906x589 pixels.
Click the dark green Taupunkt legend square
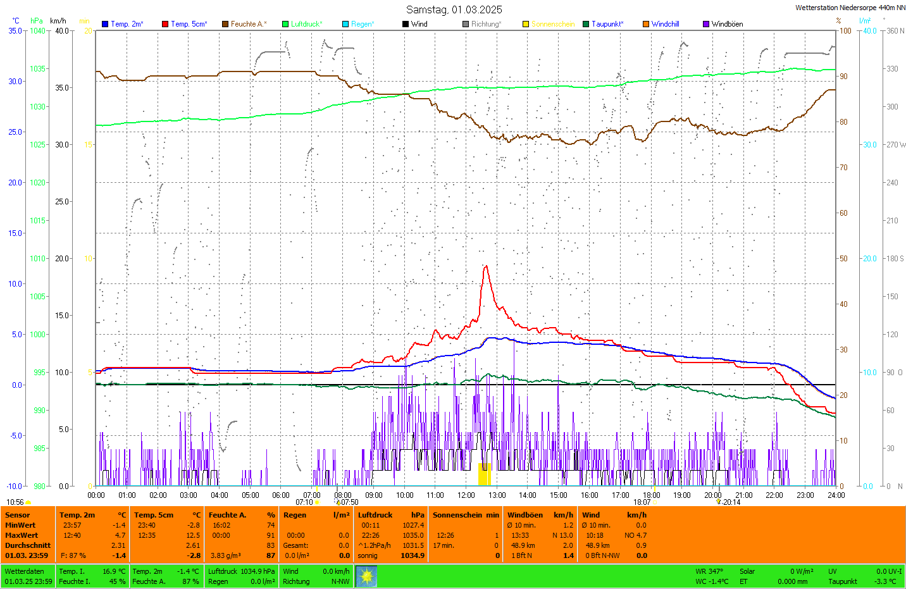pyautogui.click(x=586, y=24)
